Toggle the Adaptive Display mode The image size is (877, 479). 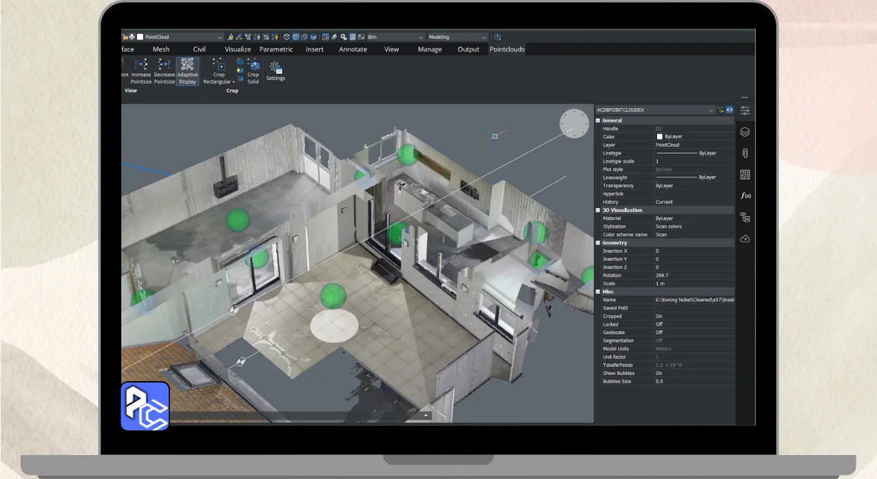point(187,71)
